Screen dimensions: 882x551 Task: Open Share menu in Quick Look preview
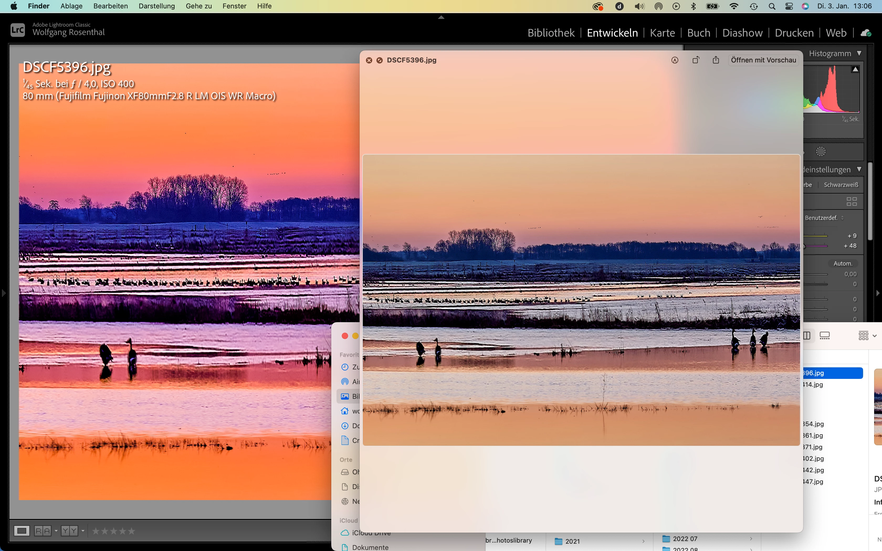click(x=716, y=60)
